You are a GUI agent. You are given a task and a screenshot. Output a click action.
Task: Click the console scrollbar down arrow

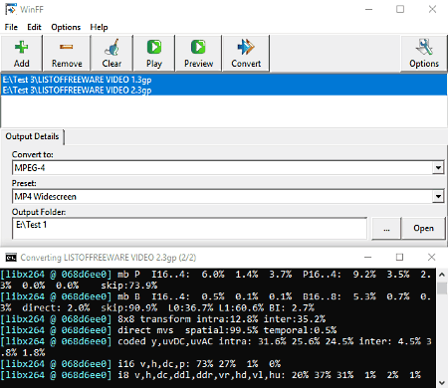click(x=442, y=382)
